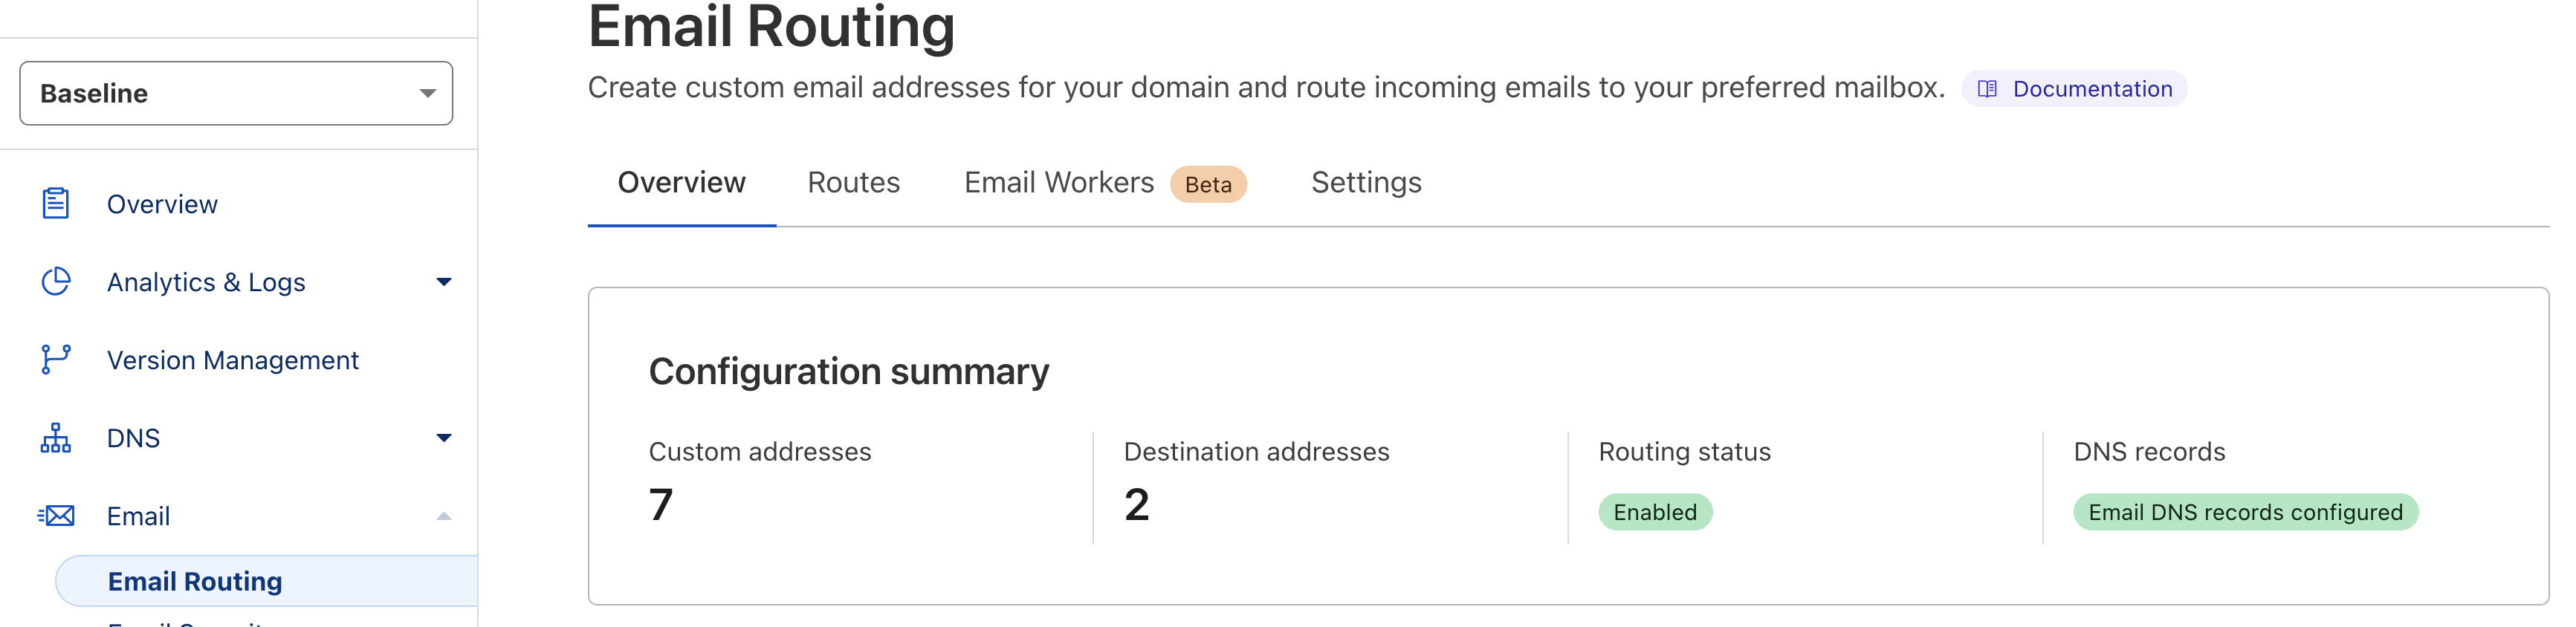Switch to the Routes tab
The height and width of the screenshot is (627, 2576).
(853, 182)
